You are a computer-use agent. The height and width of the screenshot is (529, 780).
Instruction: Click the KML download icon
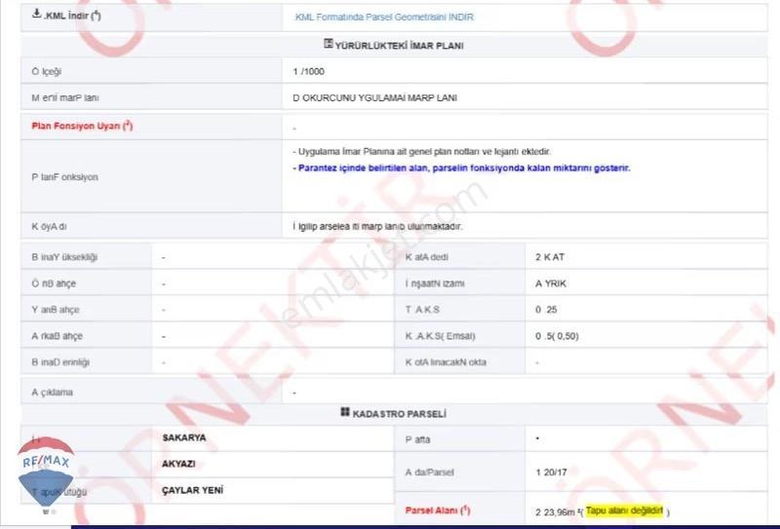click(36, 14)
